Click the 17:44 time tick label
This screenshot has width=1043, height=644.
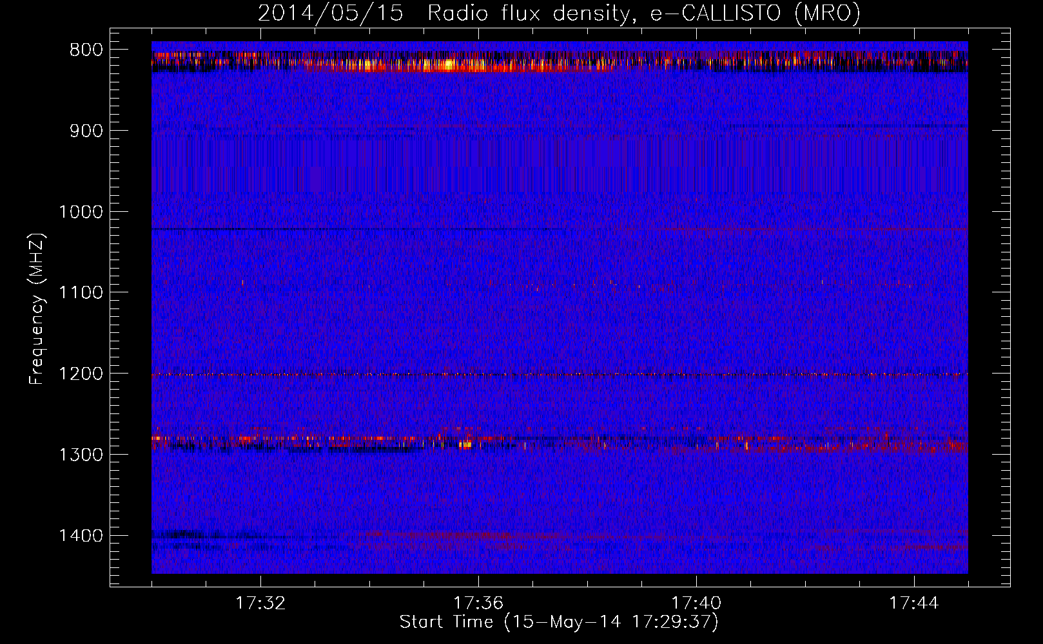(x=914, y=603)
